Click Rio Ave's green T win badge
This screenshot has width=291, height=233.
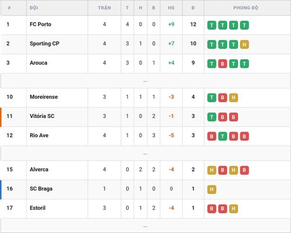click(222, 137)
